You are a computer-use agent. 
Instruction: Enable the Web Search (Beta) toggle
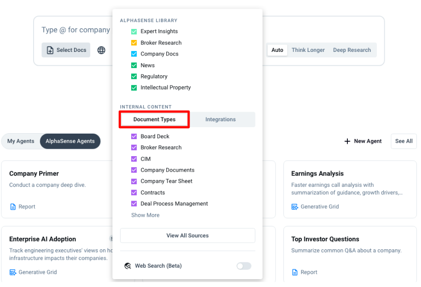244,266
